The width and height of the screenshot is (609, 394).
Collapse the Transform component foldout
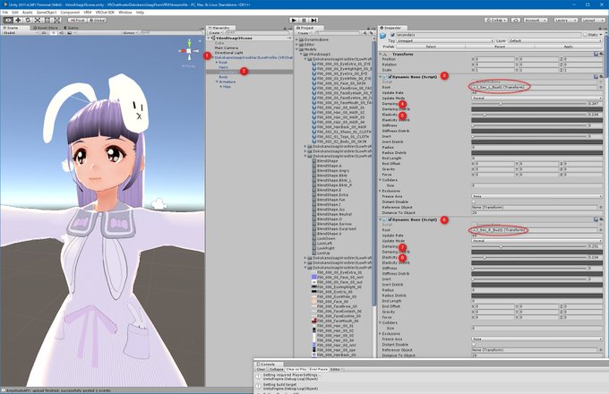point(381,55)
